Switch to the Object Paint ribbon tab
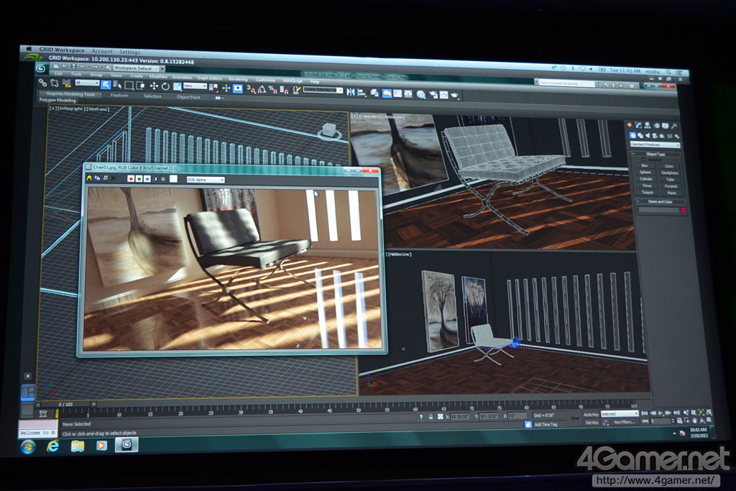736x491 pixels. 189,97
